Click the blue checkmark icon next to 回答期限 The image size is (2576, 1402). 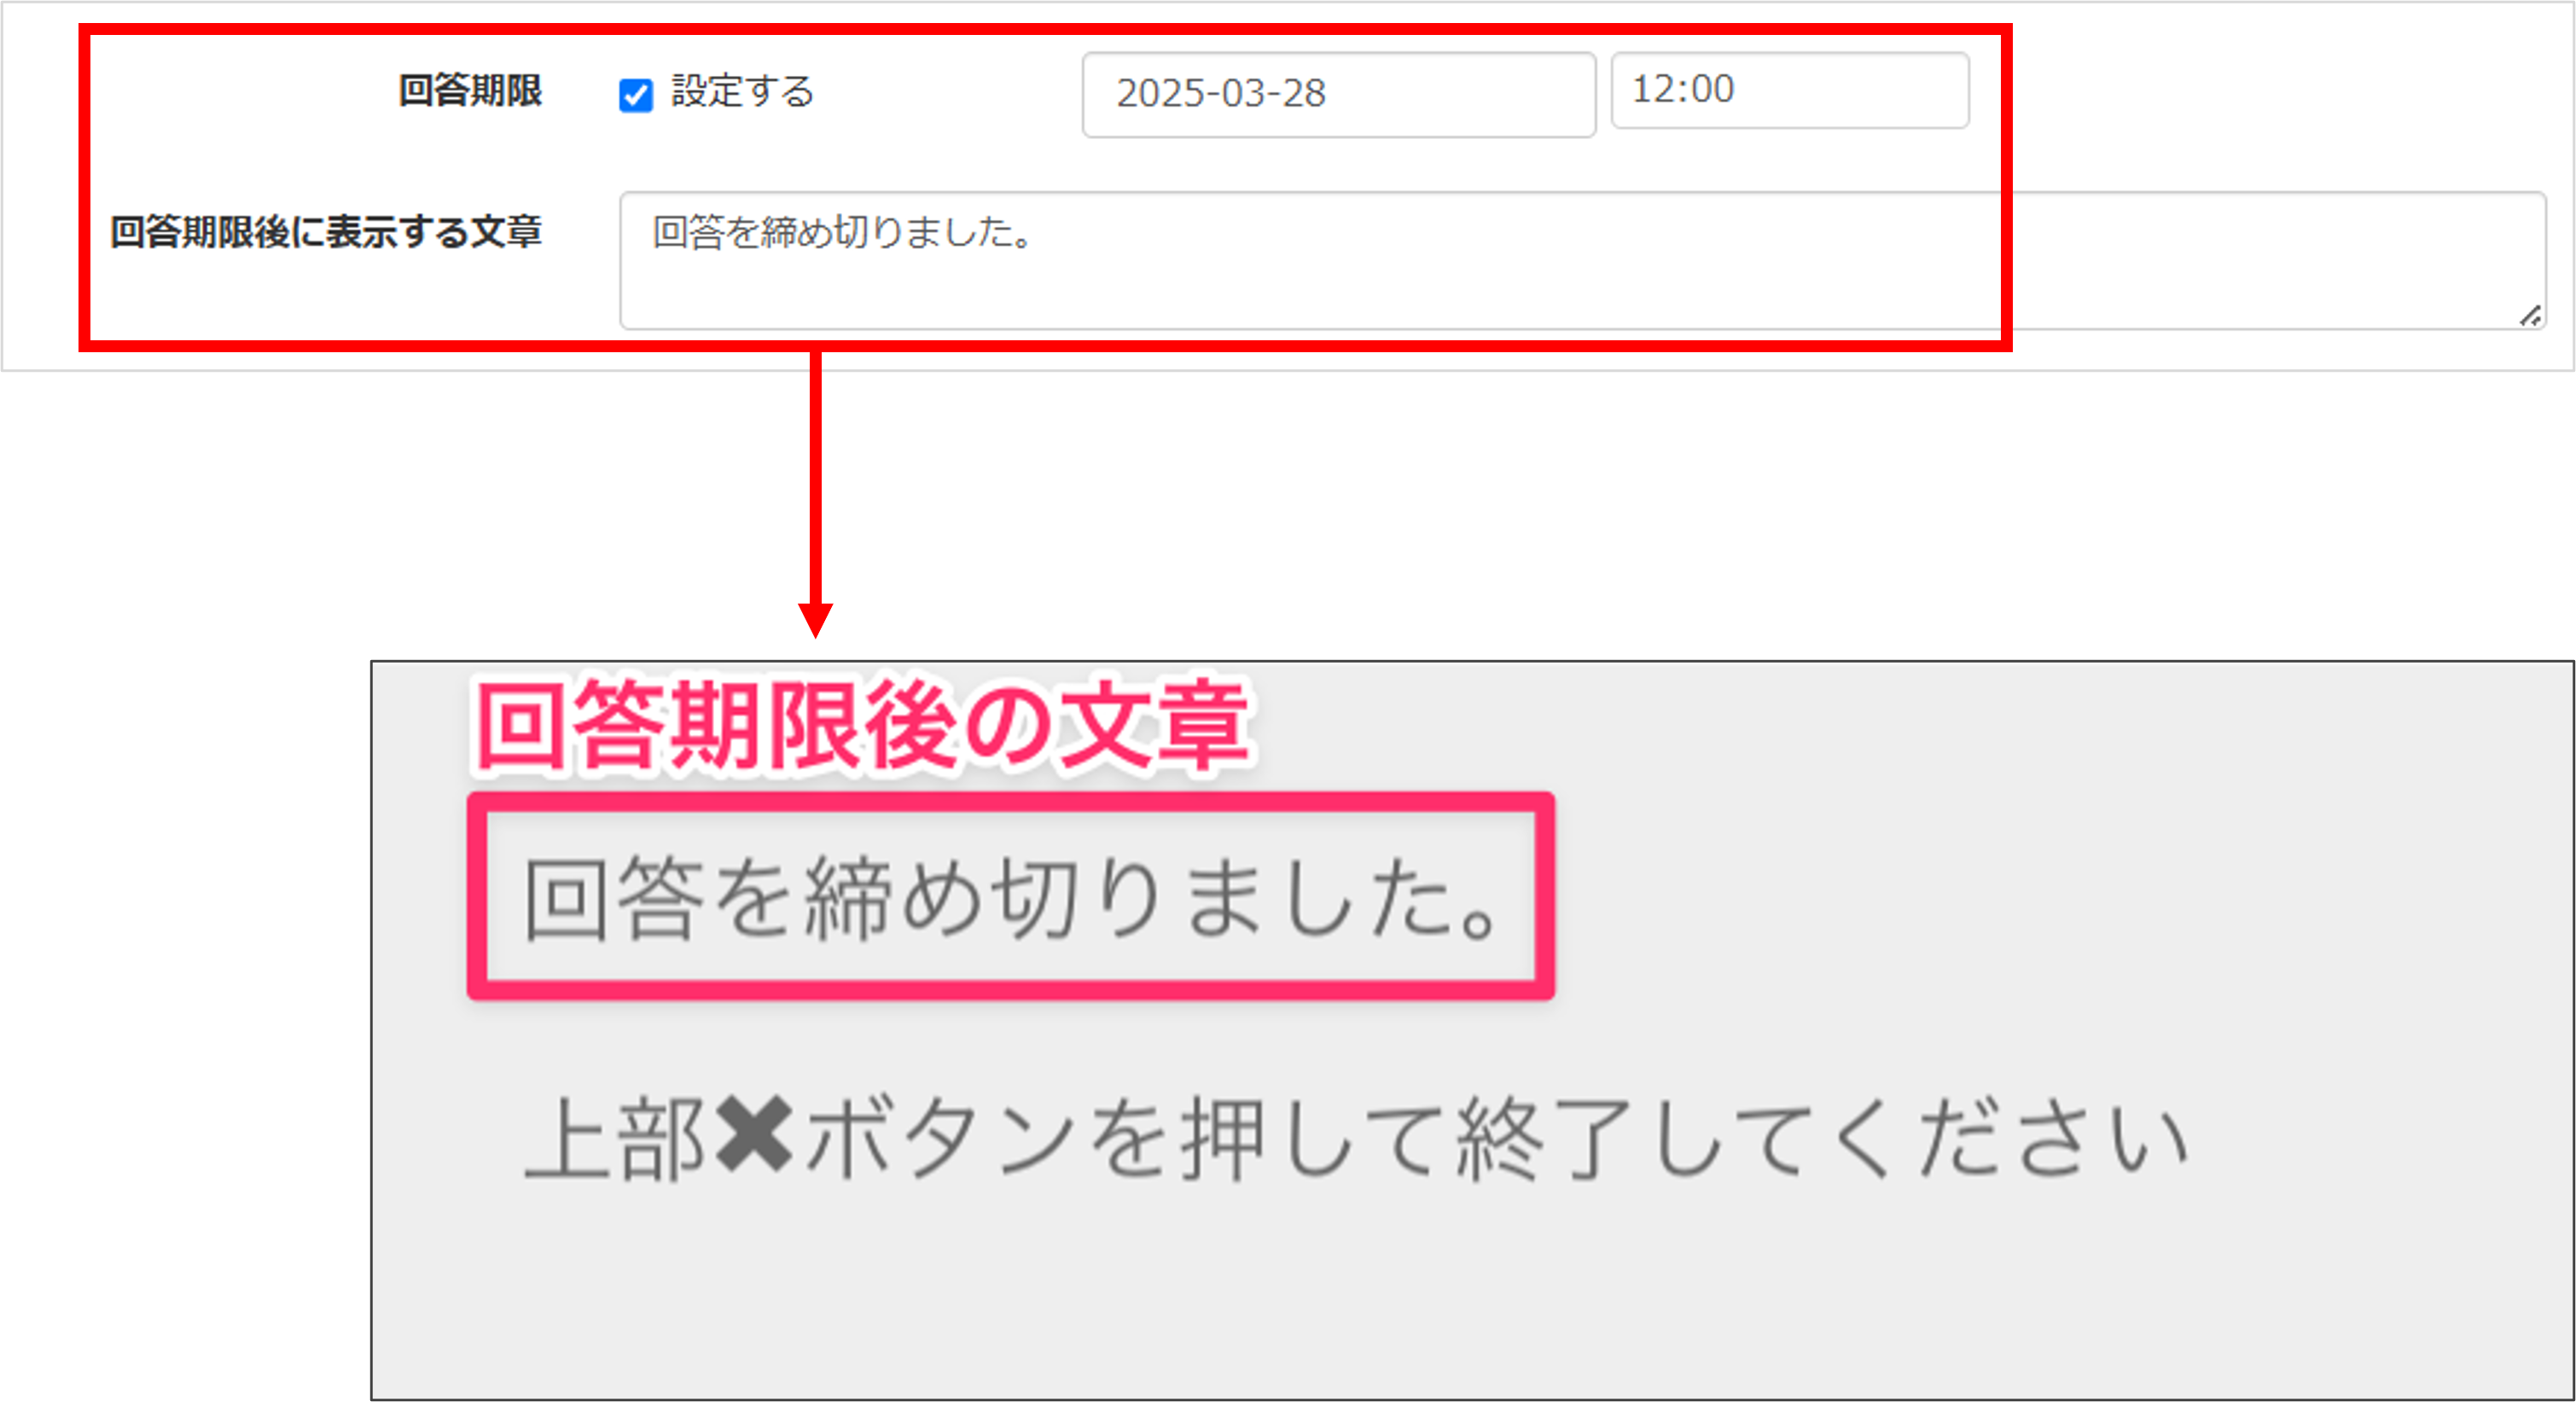point(636,95)
